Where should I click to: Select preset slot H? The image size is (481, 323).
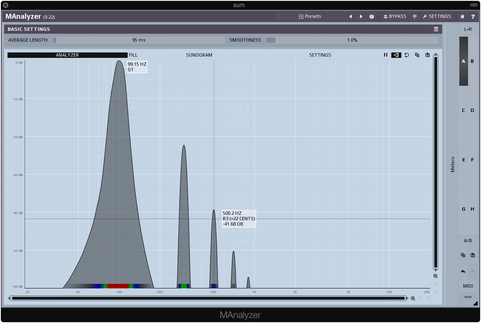pos(472,209)
